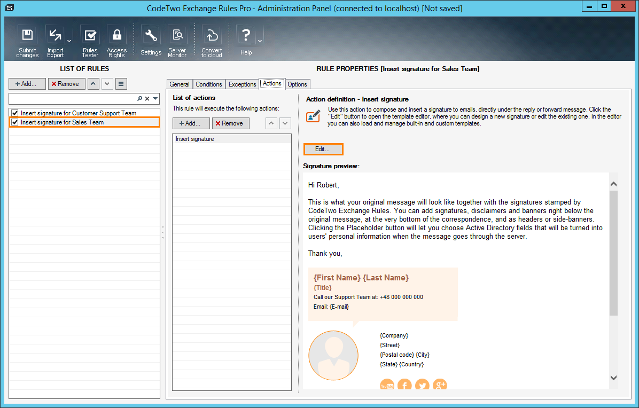The width and height of the screenshot is (639, 408).
Task: Click the {Postal code} {City} line
Action: (x=404, y=355)
